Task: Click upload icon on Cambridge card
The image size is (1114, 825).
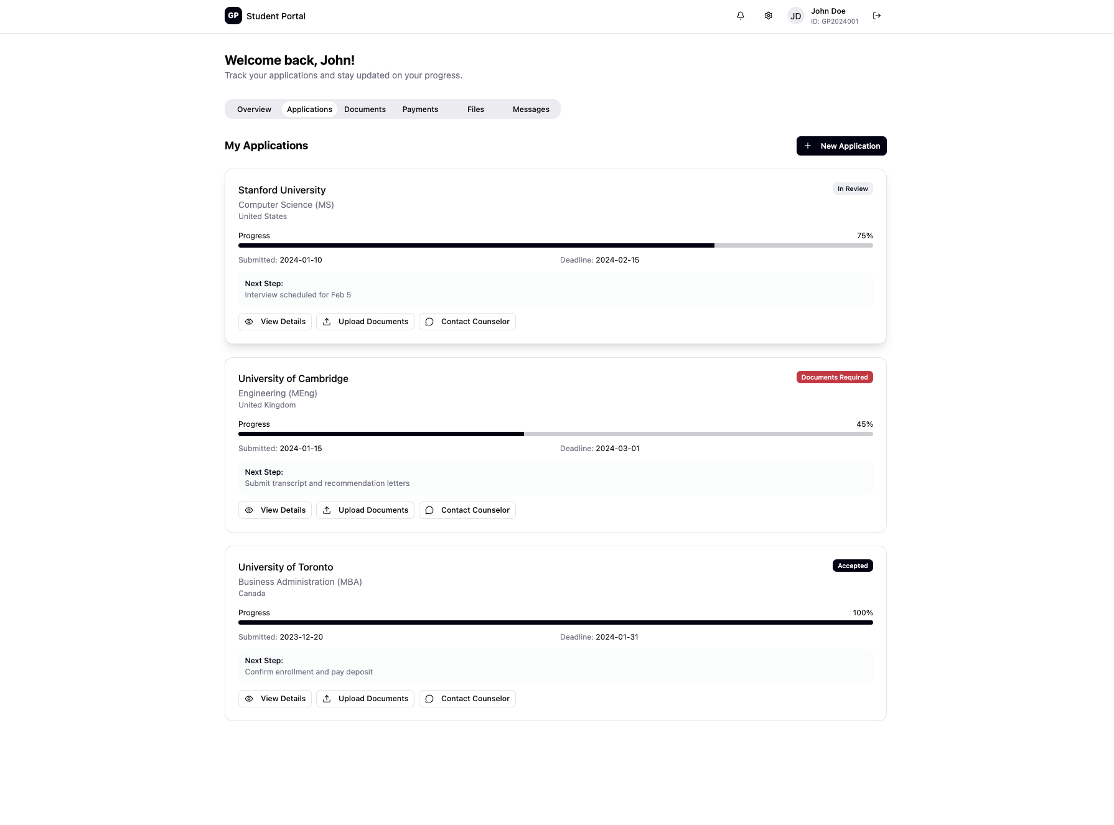Action: [x=327, y=510]
